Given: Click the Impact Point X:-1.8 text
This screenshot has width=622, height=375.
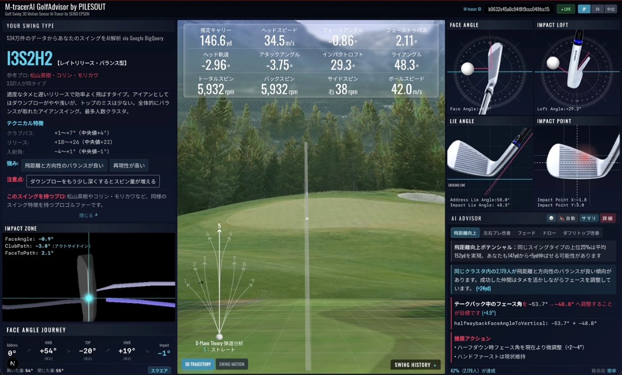Looking at the screenshot, I should pos(562,200).
